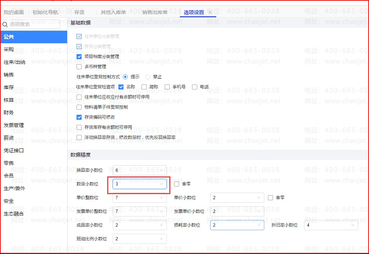Toggle 存货分类管理 checkbox
Image resolution: width=369 pixels, height=254 pixels.
(x=79, y=47)
